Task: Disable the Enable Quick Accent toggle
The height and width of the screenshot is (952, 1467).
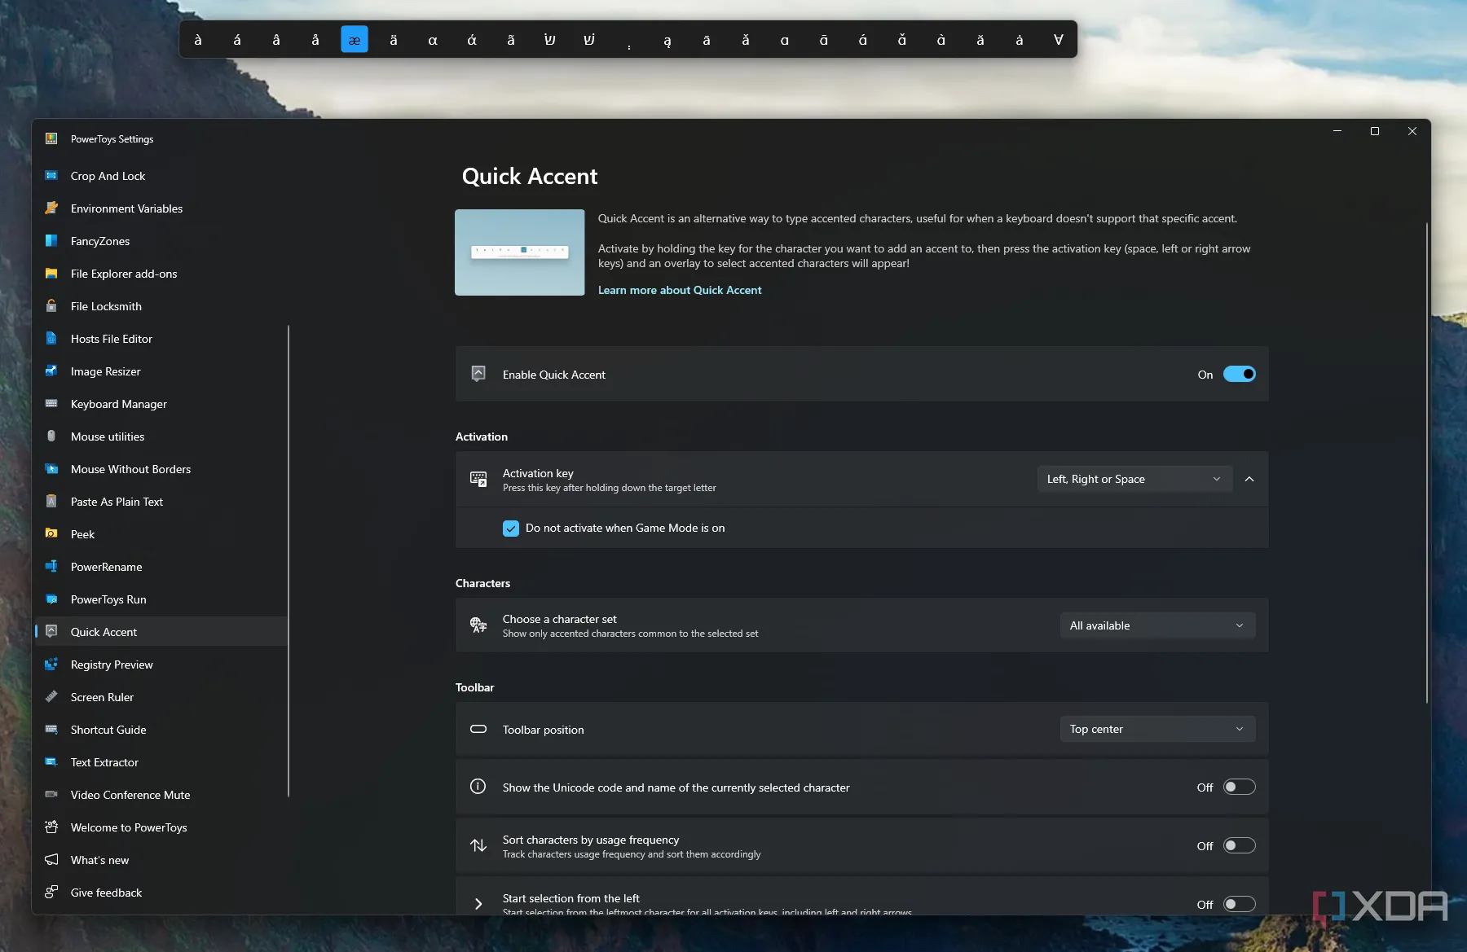Action: click(1239, 375)
